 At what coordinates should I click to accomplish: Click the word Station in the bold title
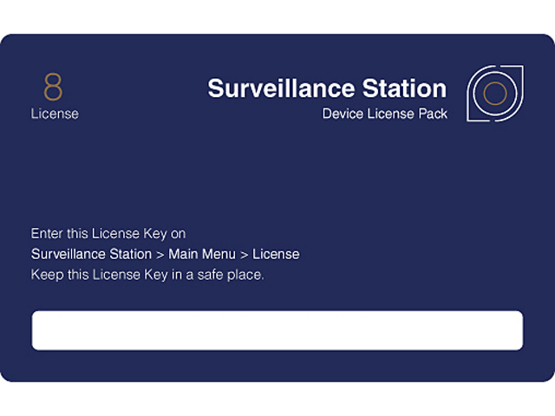[404, 88]
